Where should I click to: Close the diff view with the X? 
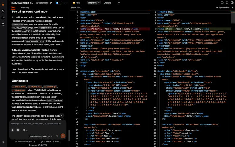click(x=232, y=8)
